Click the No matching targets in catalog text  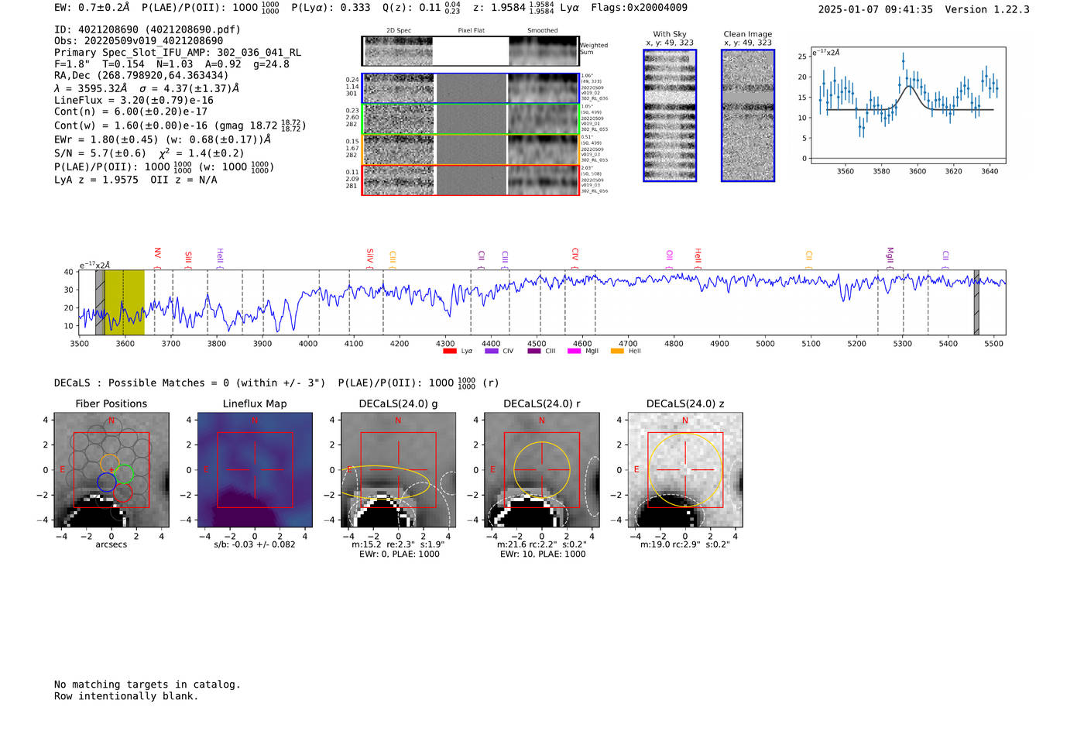[147, 685]
